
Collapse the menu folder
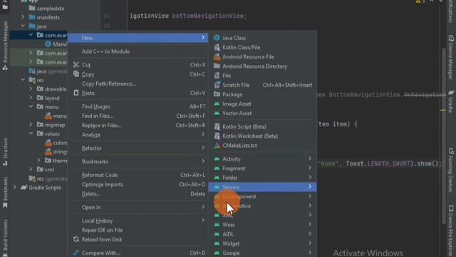(31, 106)
